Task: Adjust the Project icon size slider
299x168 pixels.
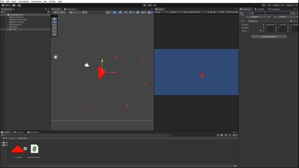Action: tap(232, 166)
